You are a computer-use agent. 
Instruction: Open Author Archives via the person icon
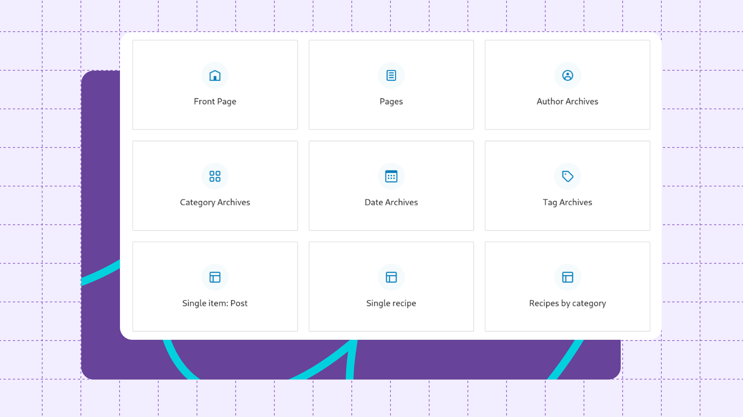(x=567, y=76)
